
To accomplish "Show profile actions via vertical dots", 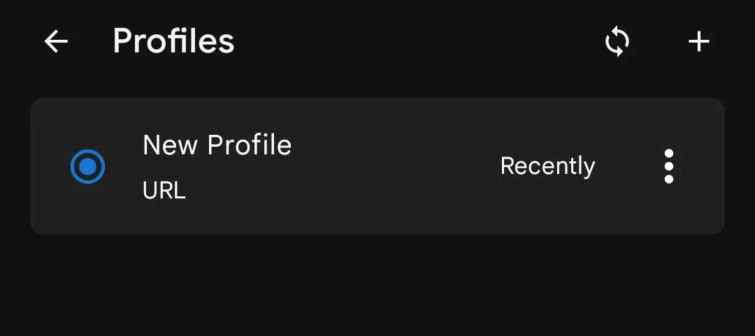I will (x=669, y=166).
